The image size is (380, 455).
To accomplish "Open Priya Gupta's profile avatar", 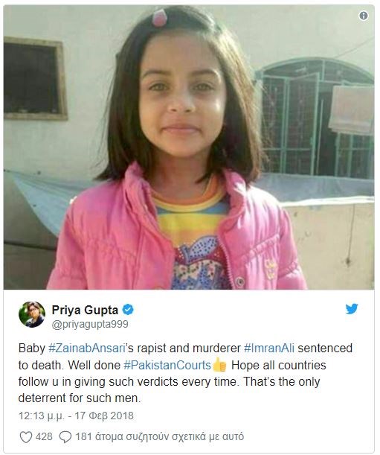I will (32, 314).
